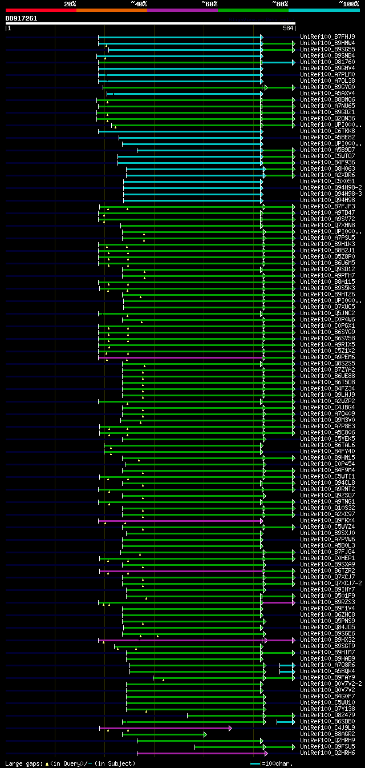Select hit UniRef100_A5AXV4

327,93
